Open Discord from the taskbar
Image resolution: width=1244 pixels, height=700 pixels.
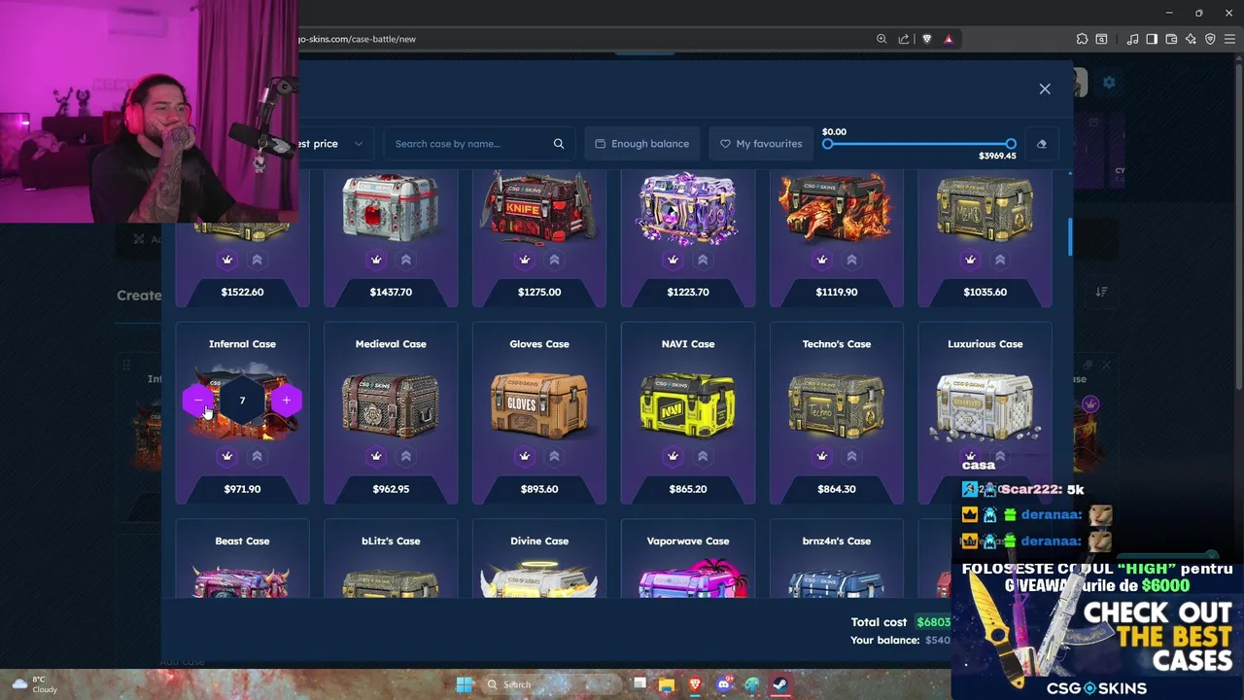[x=723, y=684]
